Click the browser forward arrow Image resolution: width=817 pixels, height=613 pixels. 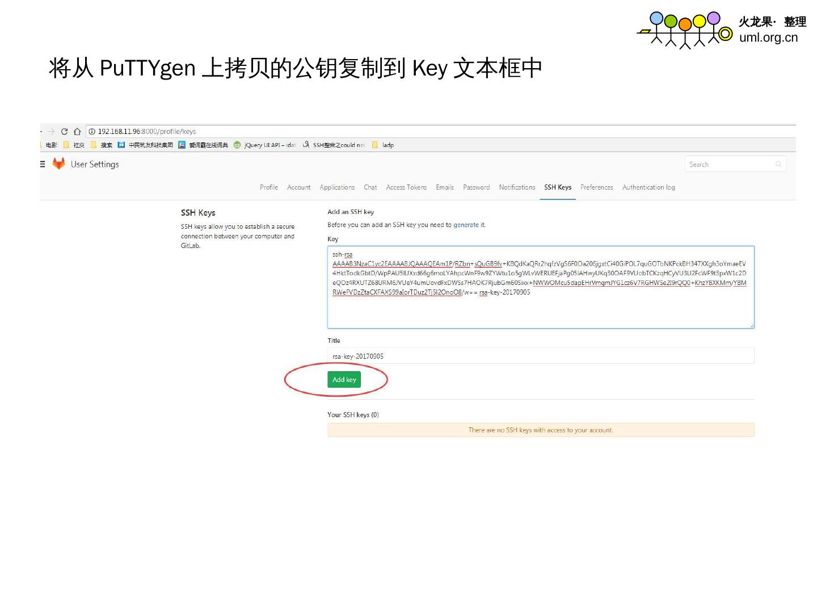pyautogui.click(x=51, y=132)
